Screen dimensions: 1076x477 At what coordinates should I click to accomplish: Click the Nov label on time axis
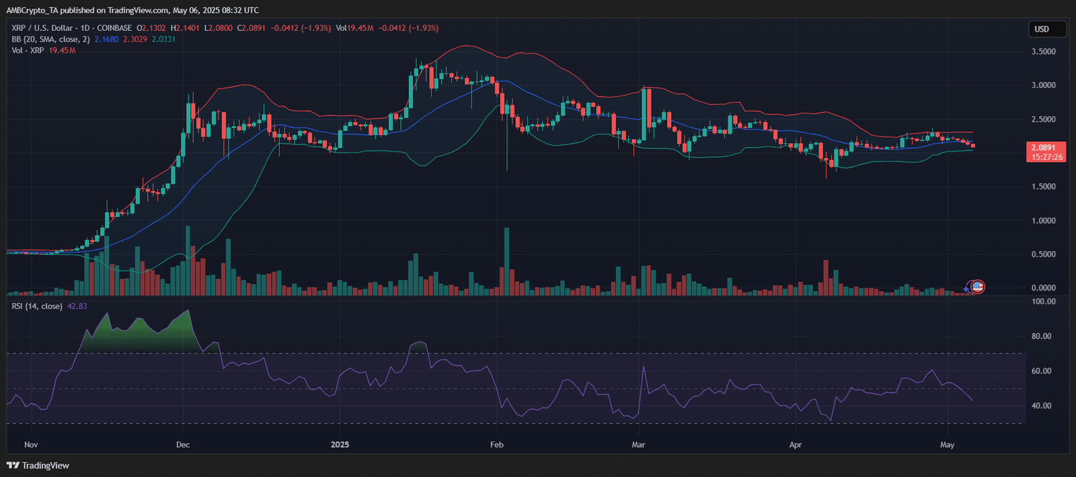[x=31, y=445]
